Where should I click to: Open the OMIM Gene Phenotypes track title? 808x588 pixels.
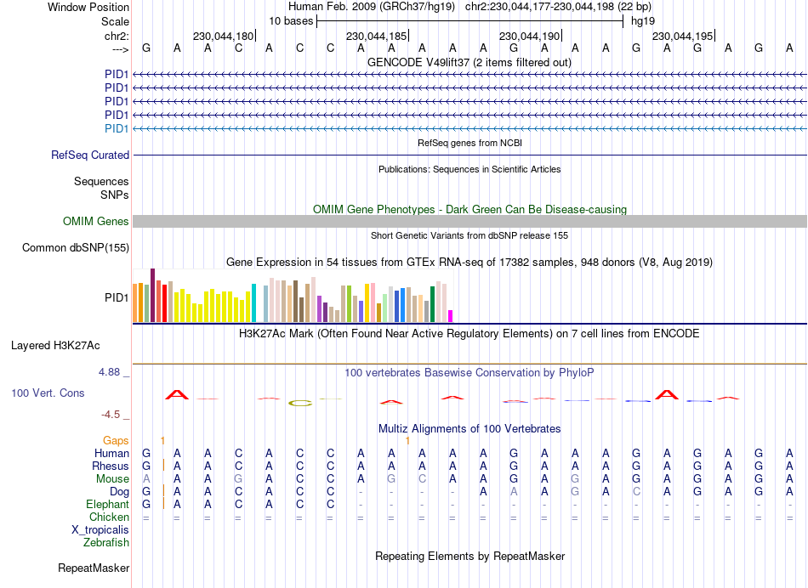469,209
